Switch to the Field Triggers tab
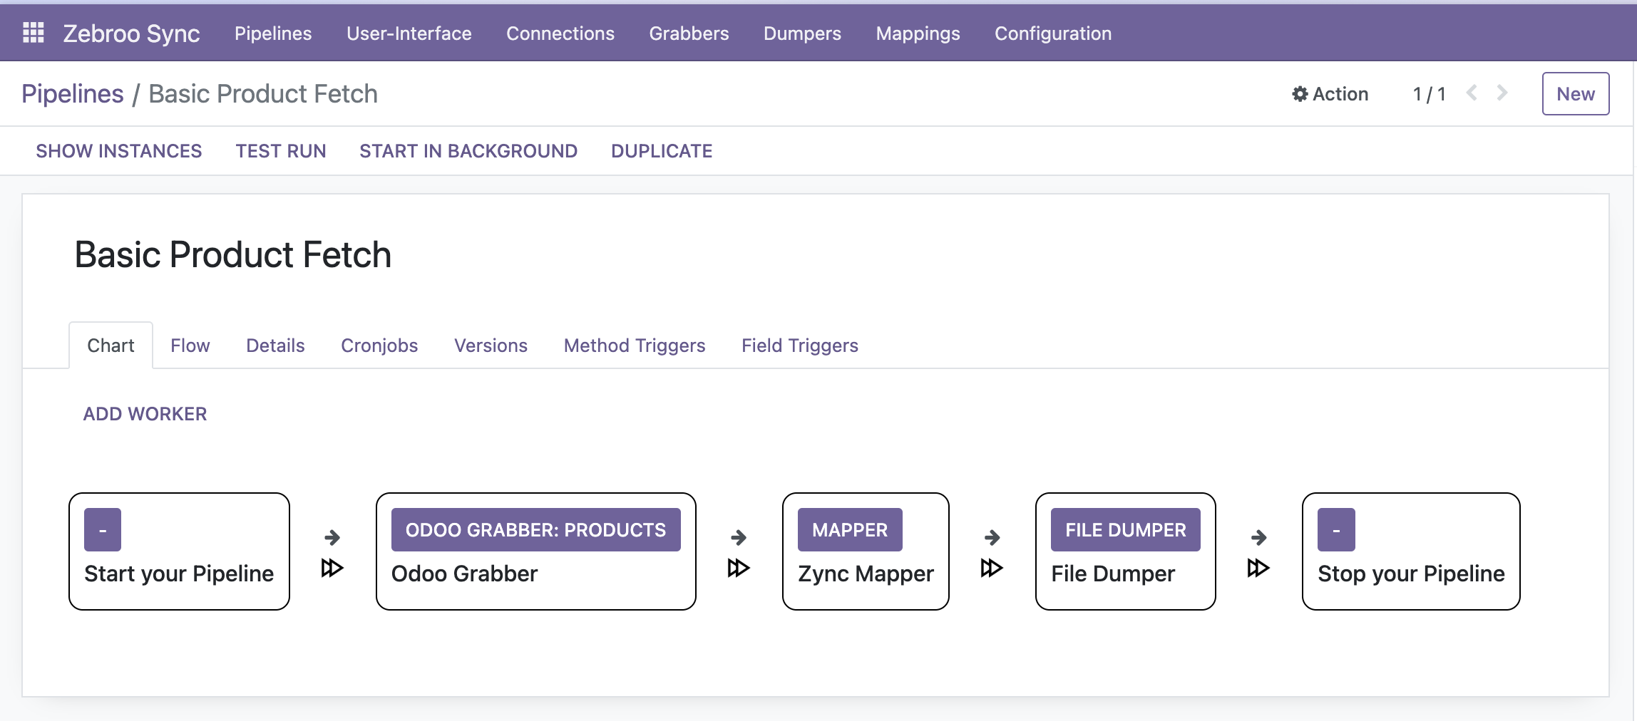The image size is (1637, 721). 800,346
